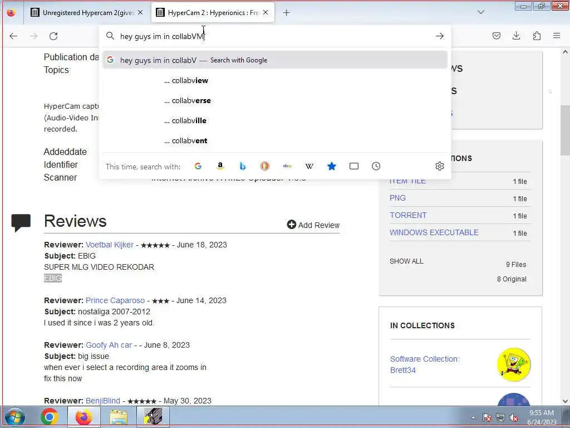Choose 'hey guys im in collabV' Google search
The image size is (570, 428).
click(x=275, y=60)
